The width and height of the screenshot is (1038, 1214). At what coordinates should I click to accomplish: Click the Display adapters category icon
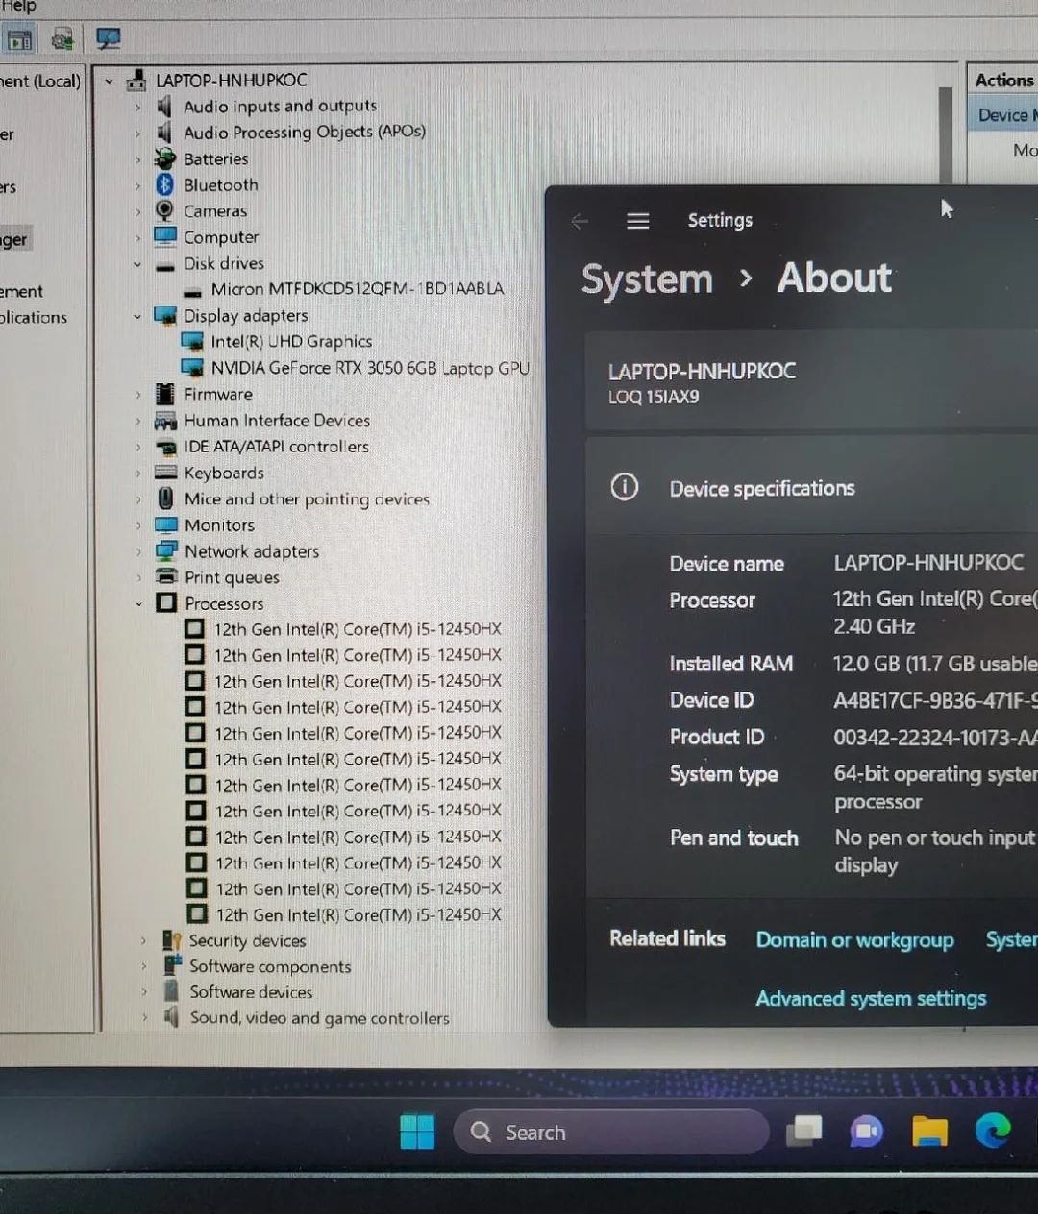tap(165, 315)
